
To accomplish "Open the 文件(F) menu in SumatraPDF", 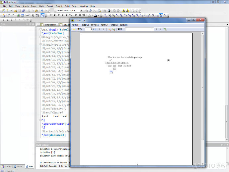I will (76, 25).
